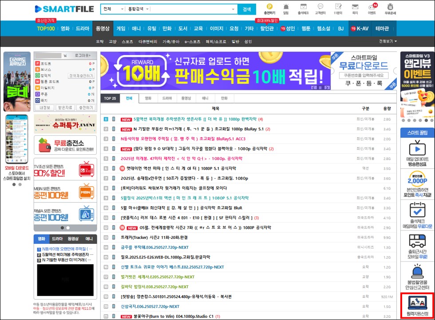Expand 전체보기 in the subcategory bar
This screenshot has width=435, height=320.
tap(388, 41)
